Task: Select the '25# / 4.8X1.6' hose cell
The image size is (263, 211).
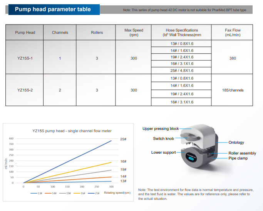Action: point(182,70)
